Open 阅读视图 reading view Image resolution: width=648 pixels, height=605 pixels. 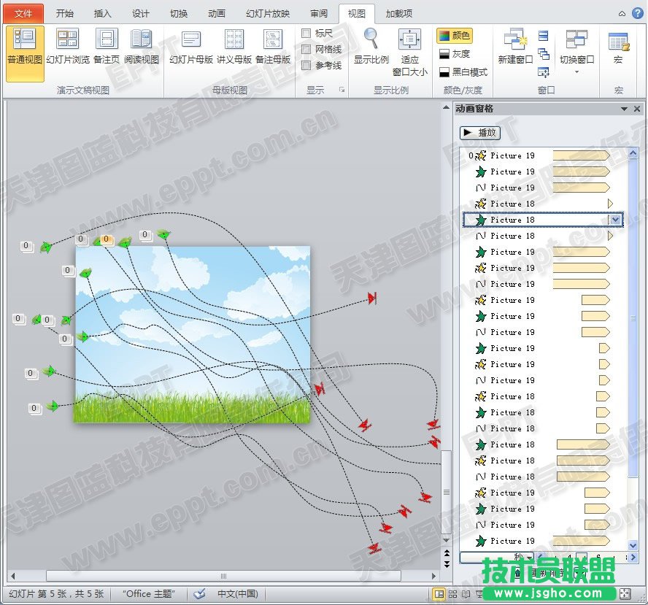pyautogui.click(x=141, y=39)
